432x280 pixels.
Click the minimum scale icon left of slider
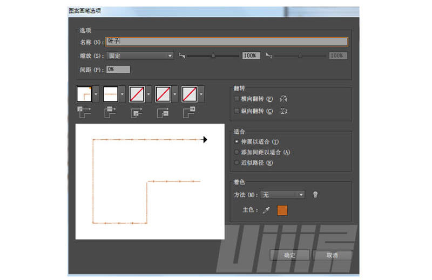pyautogui.click(x=182, y=56)
